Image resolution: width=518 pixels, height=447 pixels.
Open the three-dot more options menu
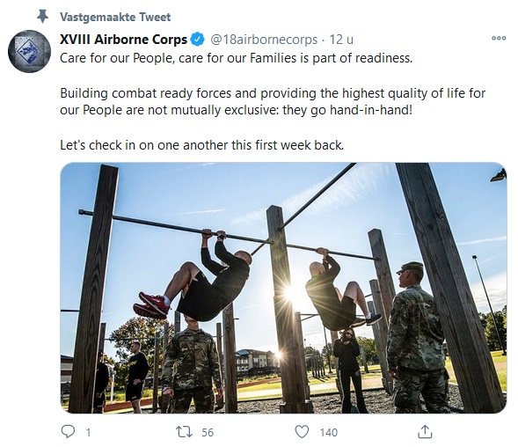click(499, 39)
